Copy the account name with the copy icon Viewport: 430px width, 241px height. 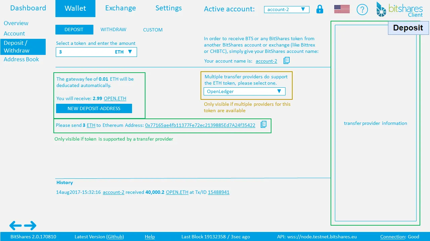coord(286,61)
